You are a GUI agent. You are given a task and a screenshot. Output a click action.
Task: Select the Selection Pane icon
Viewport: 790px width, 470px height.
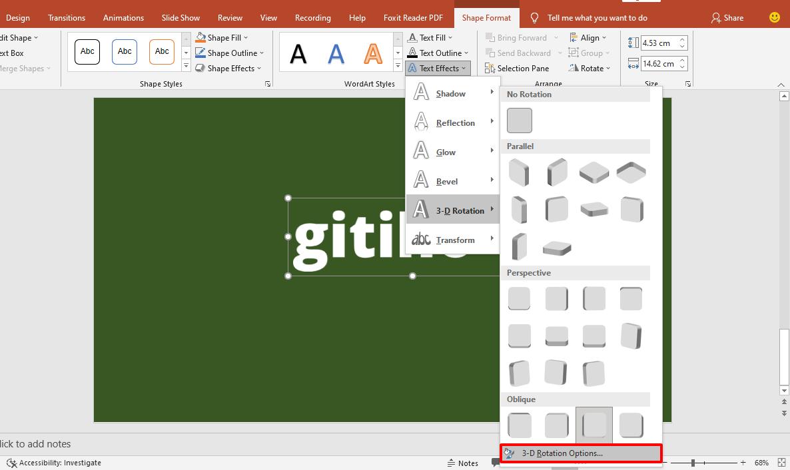(490, 69)
